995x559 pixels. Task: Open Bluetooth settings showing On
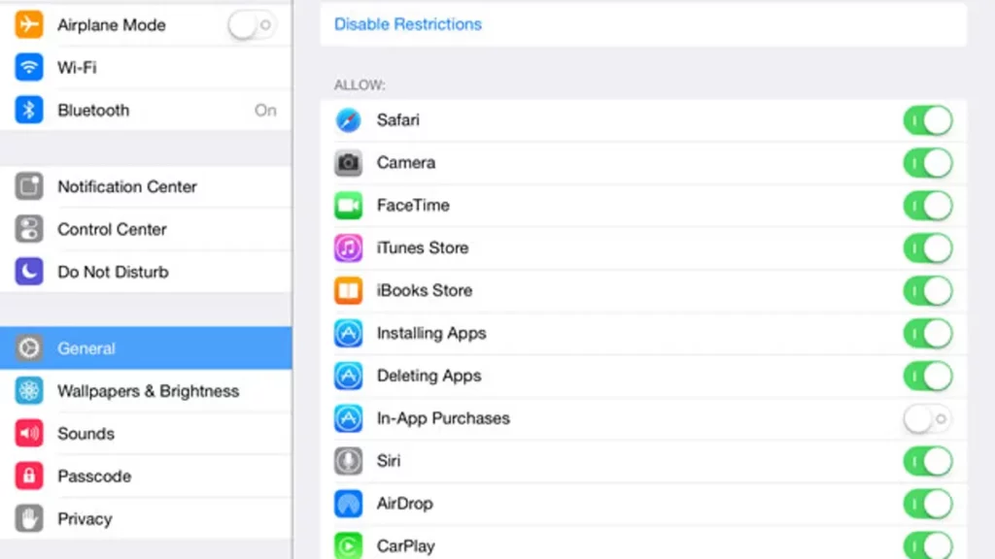tap(146, 110)
